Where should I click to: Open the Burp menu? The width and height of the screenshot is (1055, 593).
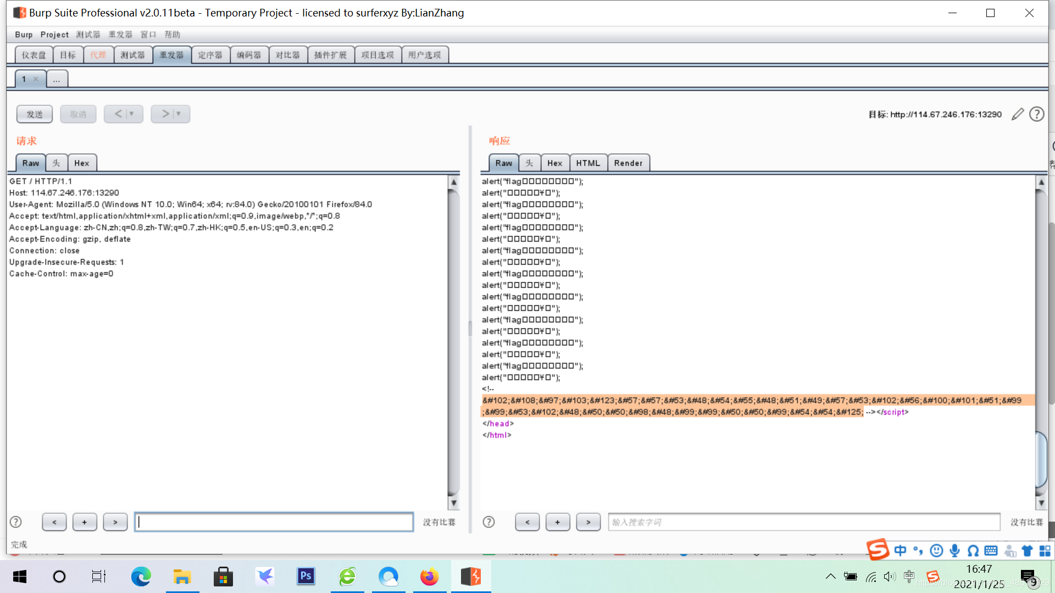coord(24,35)
